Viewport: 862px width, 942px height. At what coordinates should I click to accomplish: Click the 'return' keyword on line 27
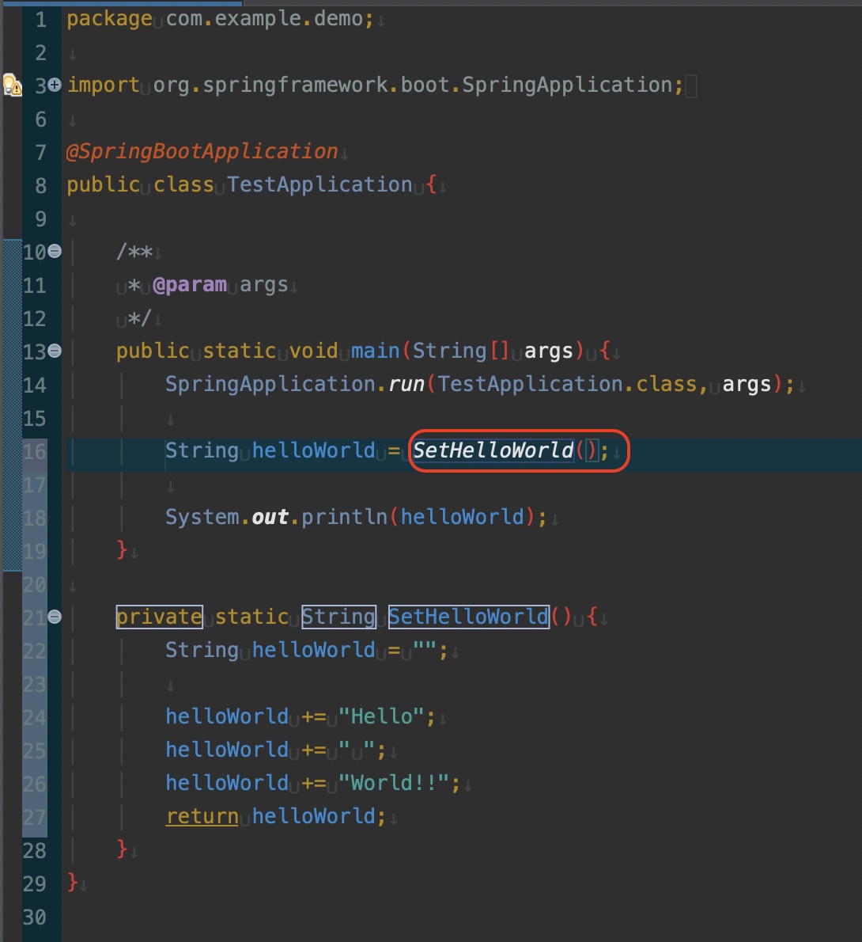[202, 816]
